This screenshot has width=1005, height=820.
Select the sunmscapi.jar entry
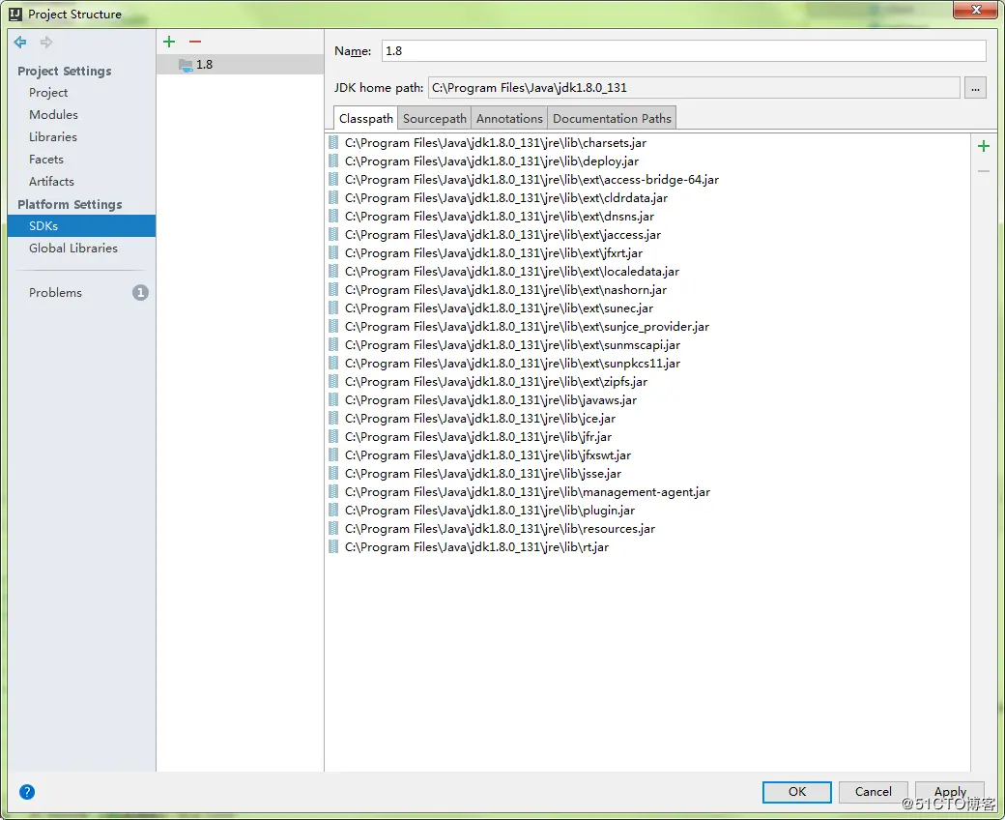tap(647, 345)
